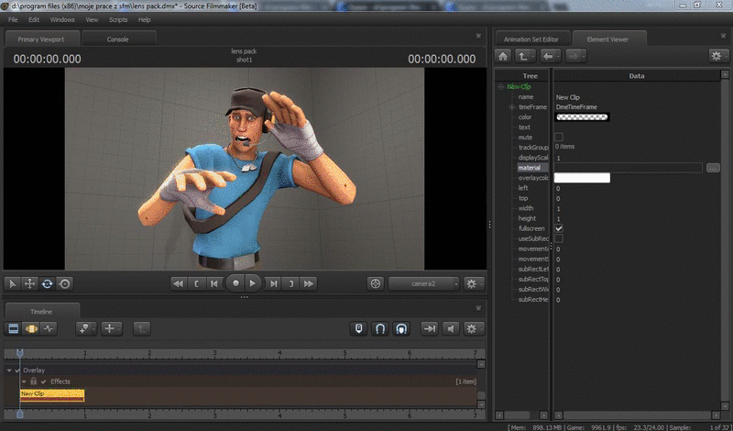Open the Scripts menu

point(118,19)
